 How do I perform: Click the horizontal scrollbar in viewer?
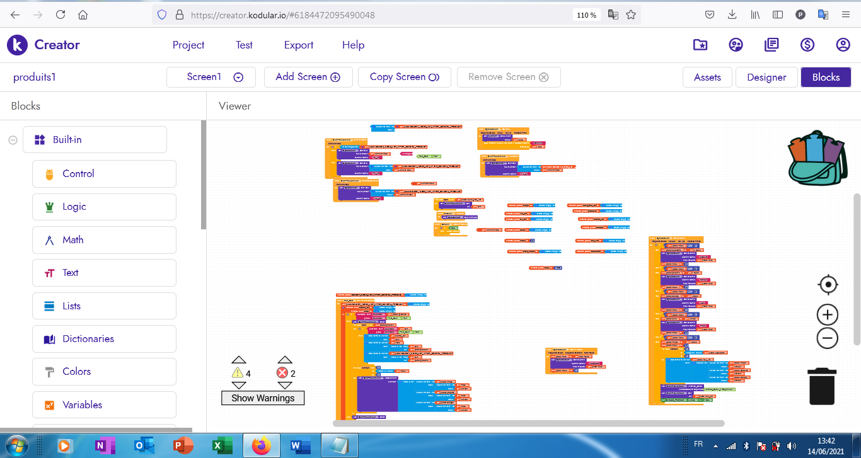tap(528, 423)
